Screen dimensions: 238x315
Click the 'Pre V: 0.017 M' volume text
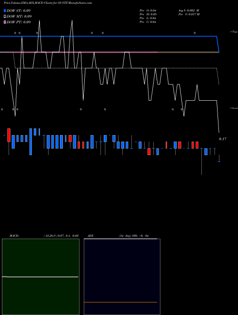[x=188, y=14]
